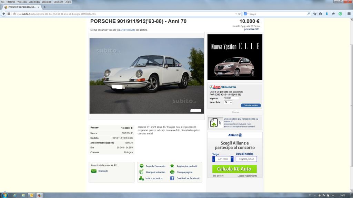Click the white Porsche photo
Image resolution: width=353 pixels, height=198 pixels.
[x=147, y=76]
